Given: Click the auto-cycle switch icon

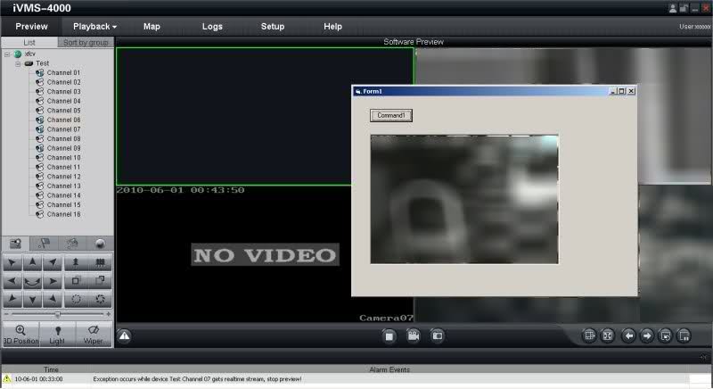Looking at the screenshot, I should point(665,335).
